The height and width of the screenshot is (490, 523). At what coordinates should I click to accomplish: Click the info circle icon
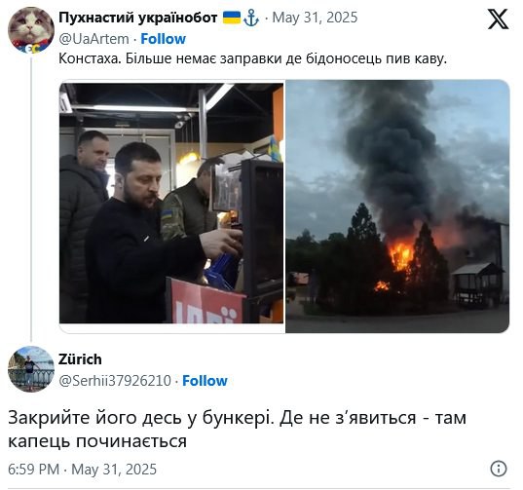tap(499, 469)
